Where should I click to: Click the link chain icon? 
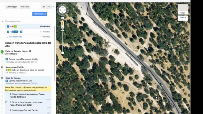(49, 7)
